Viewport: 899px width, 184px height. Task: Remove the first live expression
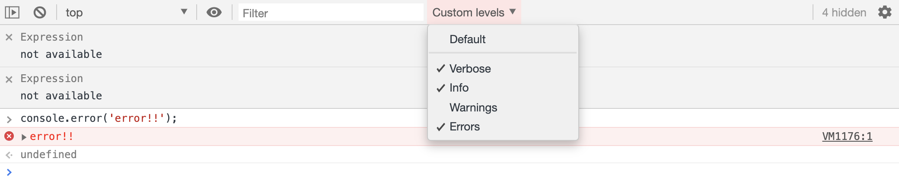(x=9, y=38)
